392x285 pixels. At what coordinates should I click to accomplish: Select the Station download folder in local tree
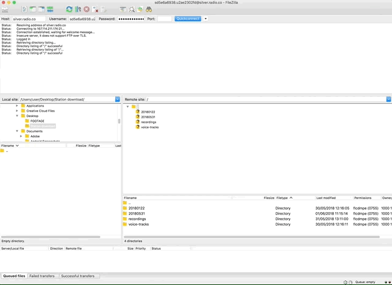[43, 126]
